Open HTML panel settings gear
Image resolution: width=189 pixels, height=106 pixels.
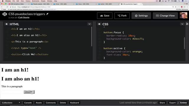click(x=6, y=24)
